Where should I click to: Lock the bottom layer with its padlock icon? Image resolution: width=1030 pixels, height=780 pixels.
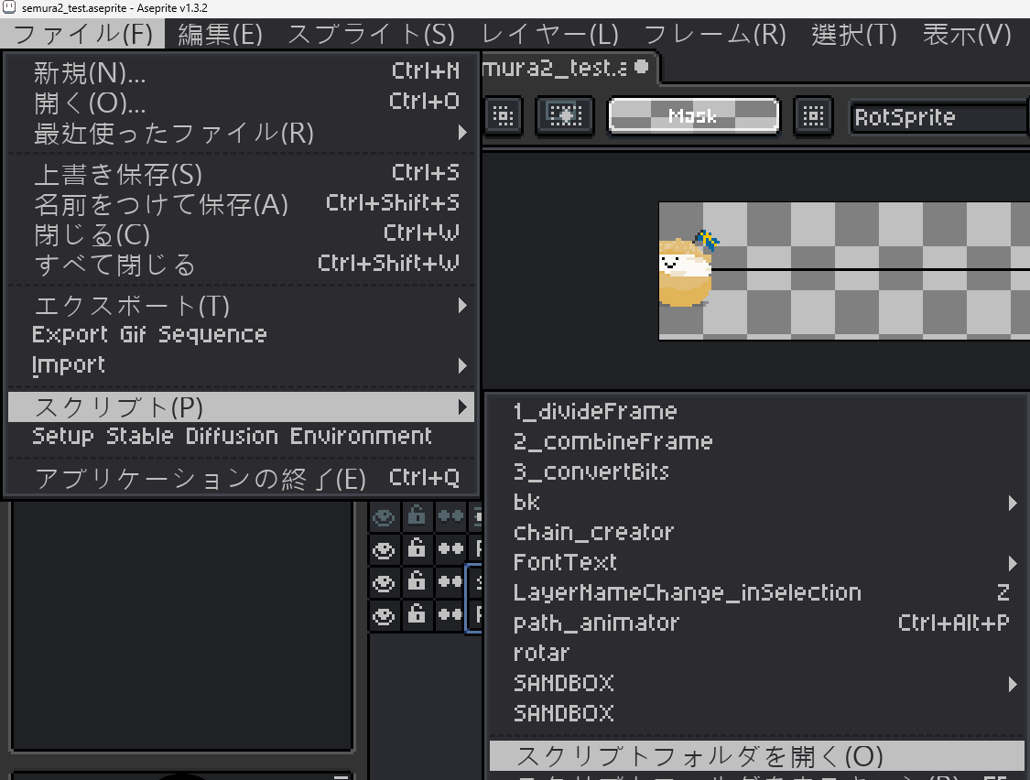(x=417, y=613)
